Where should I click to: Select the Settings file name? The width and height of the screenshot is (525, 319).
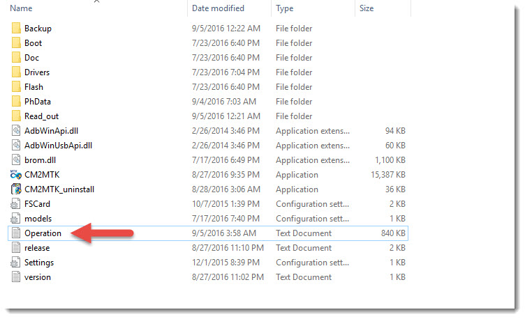coord(39,263)
